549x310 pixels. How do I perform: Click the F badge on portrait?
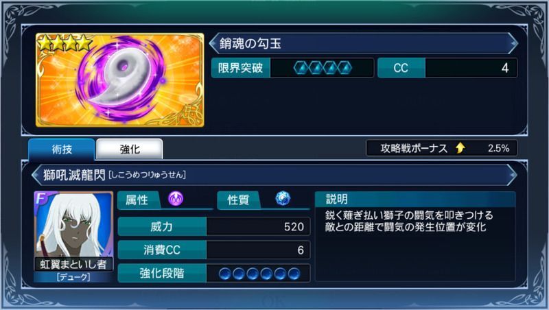pos(41,198)
